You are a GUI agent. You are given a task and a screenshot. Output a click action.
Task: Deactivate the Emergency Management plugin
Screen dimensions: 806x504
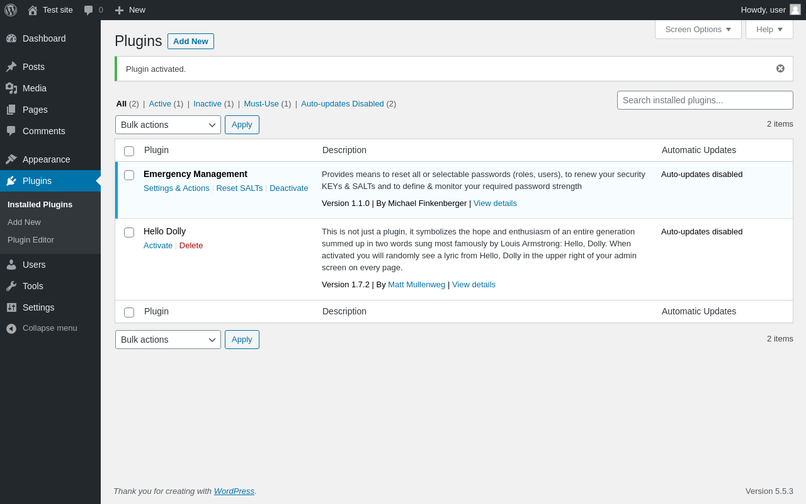point(289,188)
